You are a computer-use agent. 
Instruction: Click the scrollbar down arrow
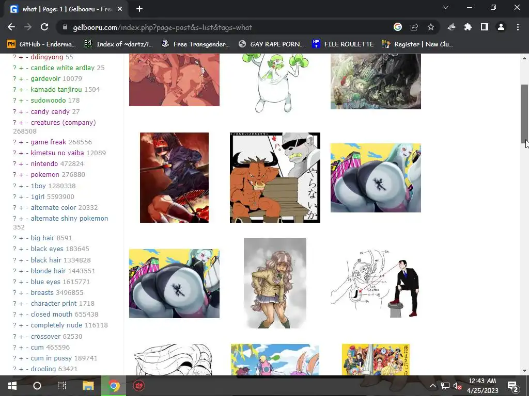click(x=524, y=371)
